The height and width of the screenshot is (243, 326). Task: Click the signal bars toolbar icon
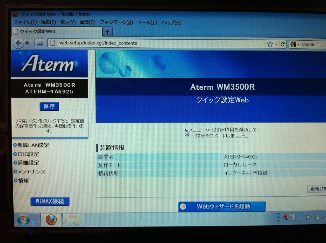pyautogui.click(x=39, y=44)
